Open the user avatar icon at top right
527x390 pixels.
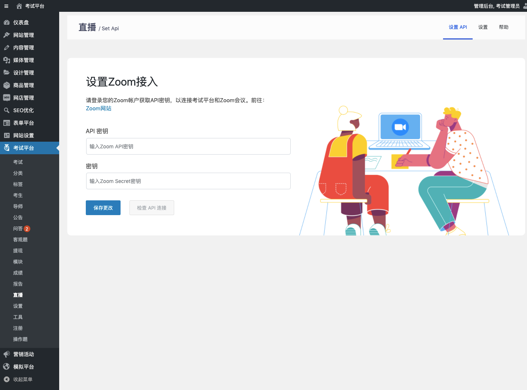(x=525, y=6)
